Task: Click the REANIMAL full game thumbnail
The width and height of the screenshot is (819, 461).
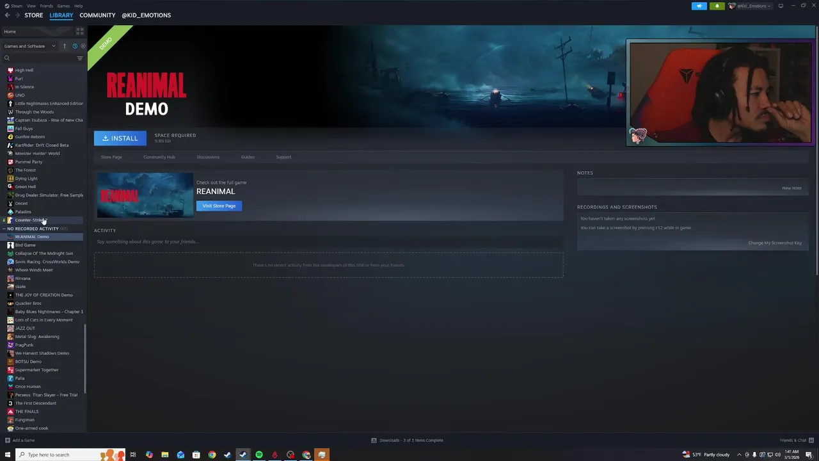Action: [145, 195]
